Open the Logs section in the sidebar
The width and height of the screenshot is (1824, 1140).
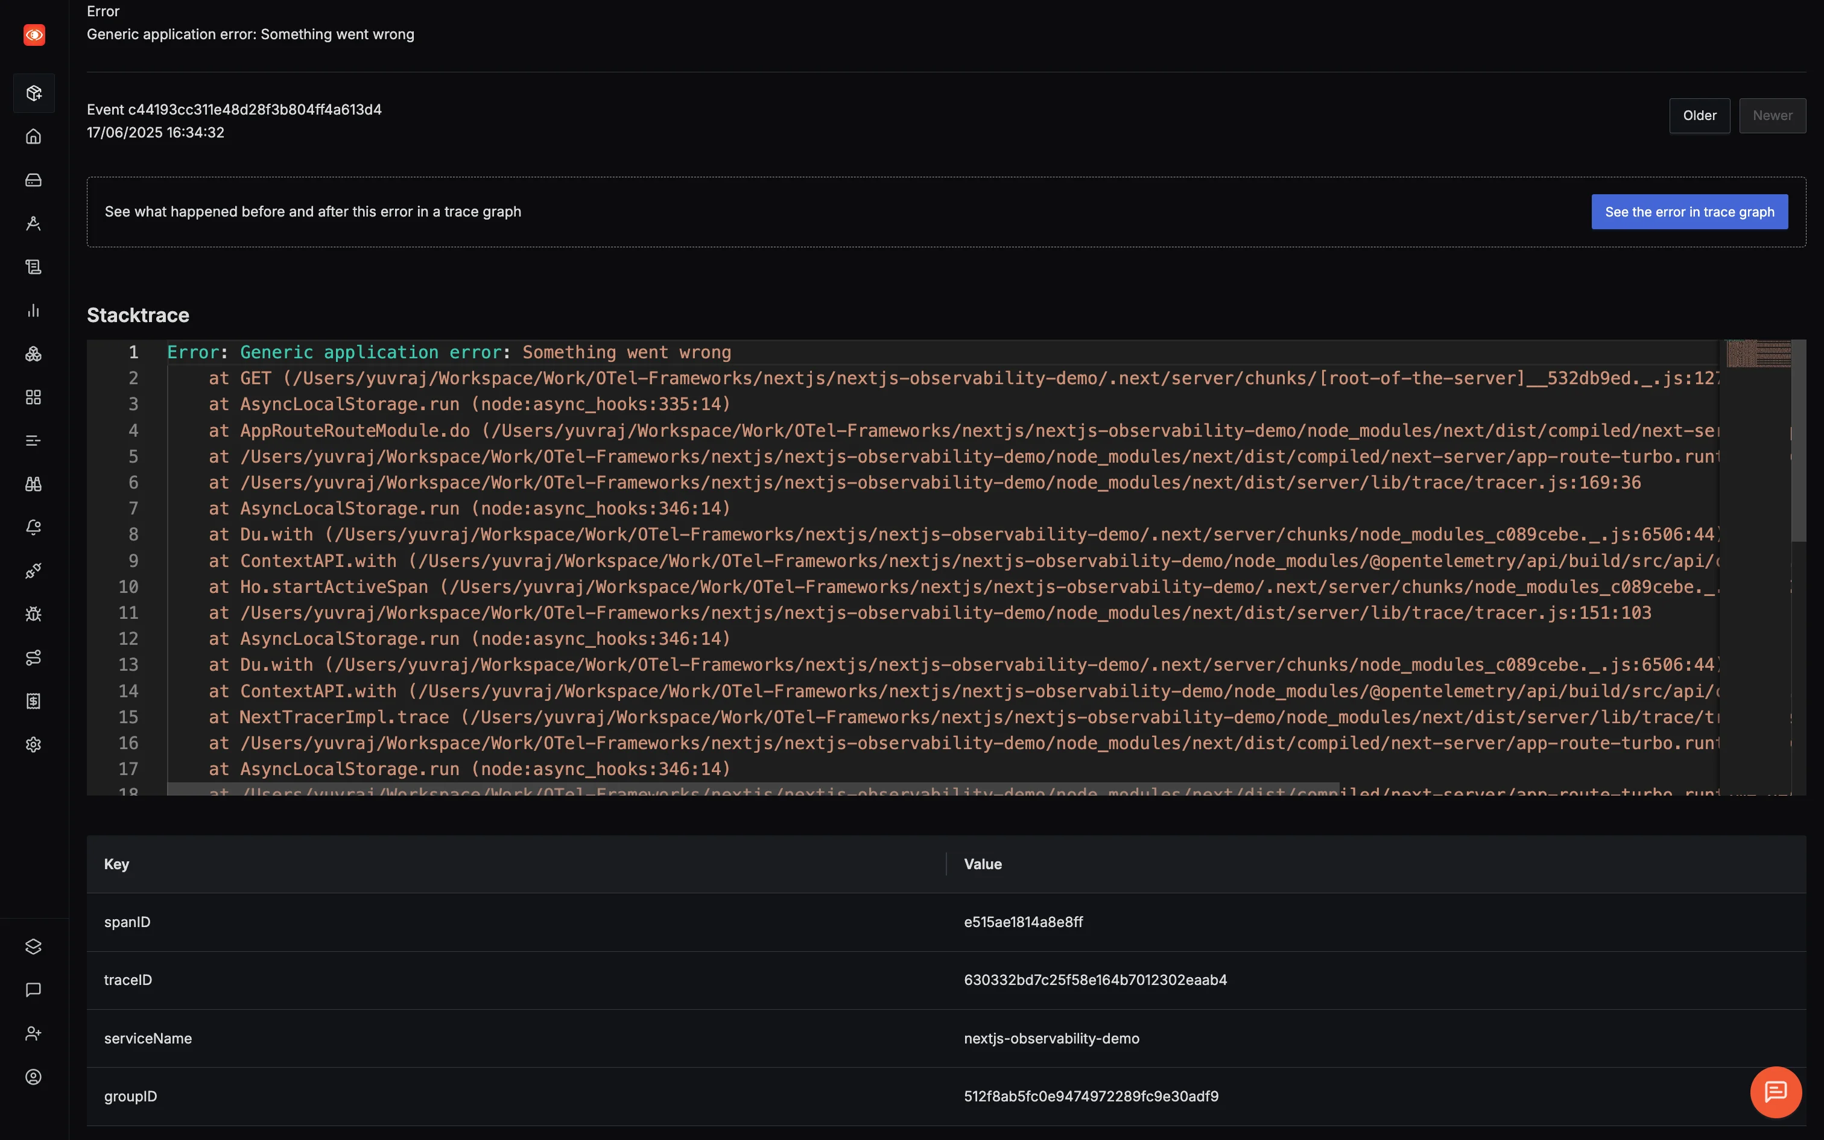34,266
